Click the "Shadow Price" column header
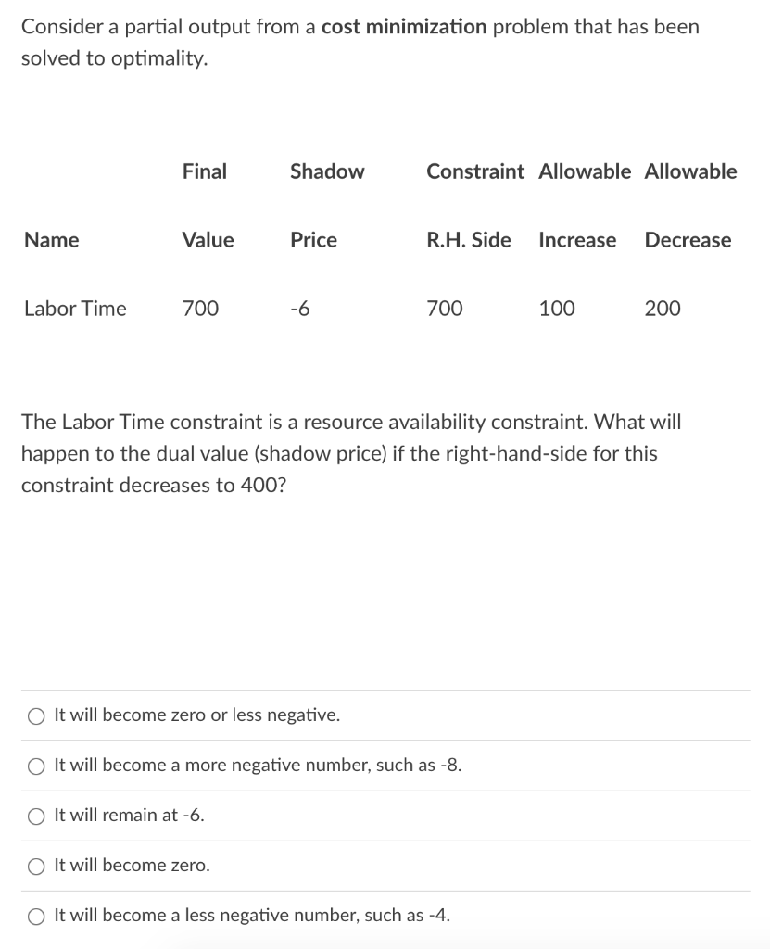The image size is (770, 949). 326,206
